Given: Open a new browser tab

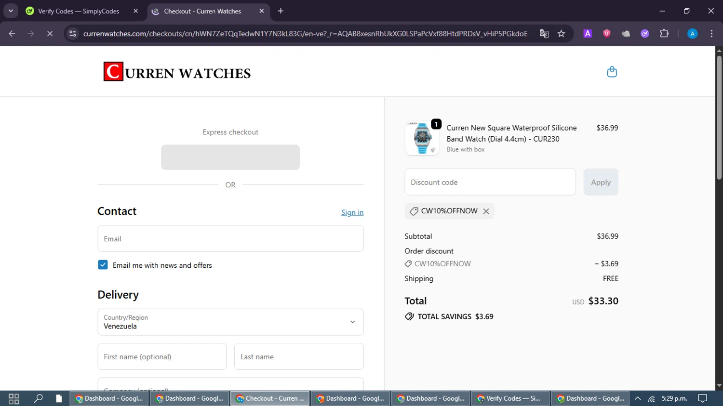Looking at the screenshot, I should tap(281, 11).
